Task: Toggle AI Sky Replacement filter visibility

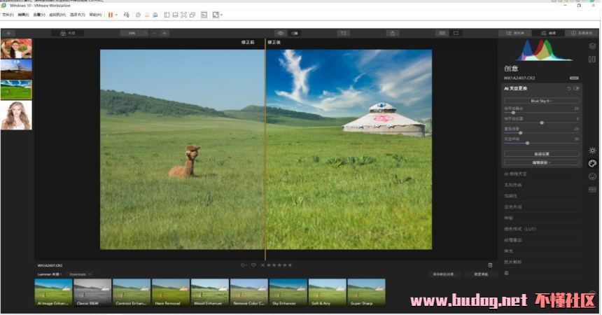Action: click(577, 88)
